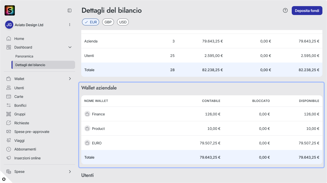This screenshot has width=327, height=183.
Task: Click the 79.643,25 € wallet Totale disponibile
Action: click(x=309, y=157)
